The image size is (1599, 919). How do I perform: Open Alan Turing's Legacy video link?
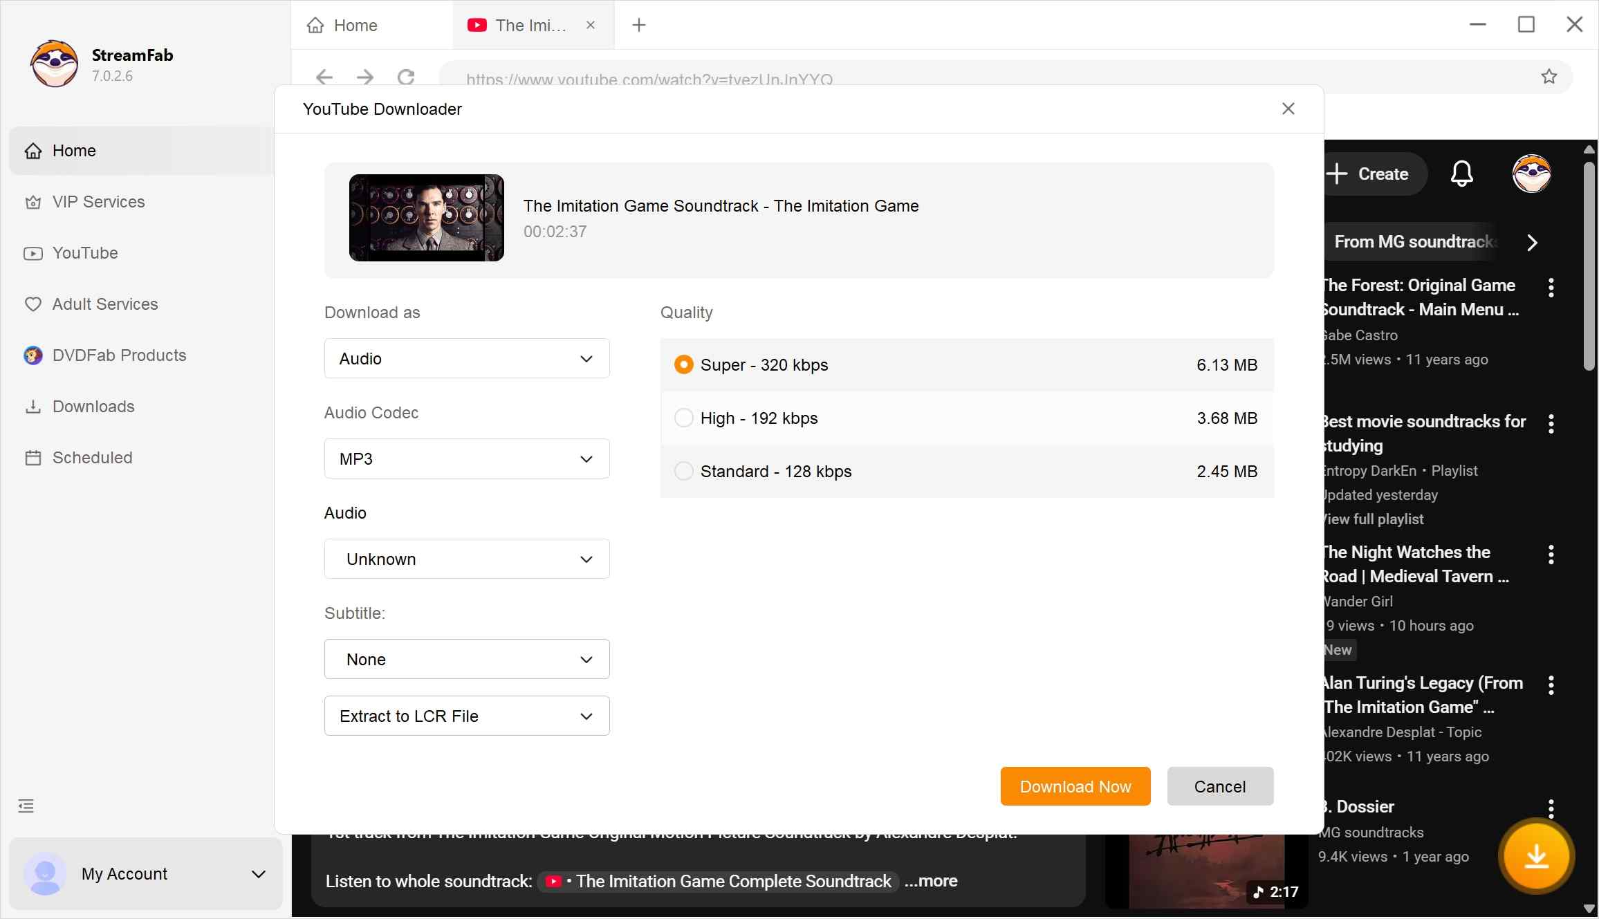point(1423,695)
